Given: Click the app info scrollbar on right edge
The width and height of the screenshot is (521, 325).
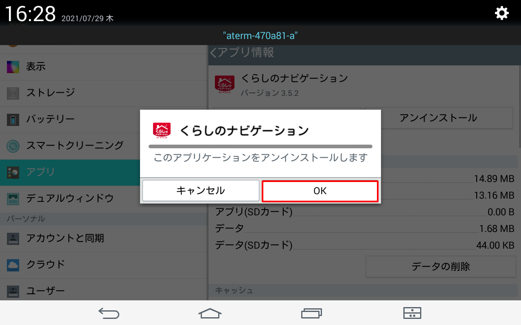Looking at the screenshot, I should pos(520,107).
